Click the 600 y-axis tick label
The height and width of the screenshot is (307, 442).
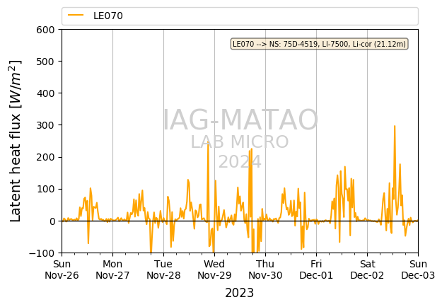[45, 30]
